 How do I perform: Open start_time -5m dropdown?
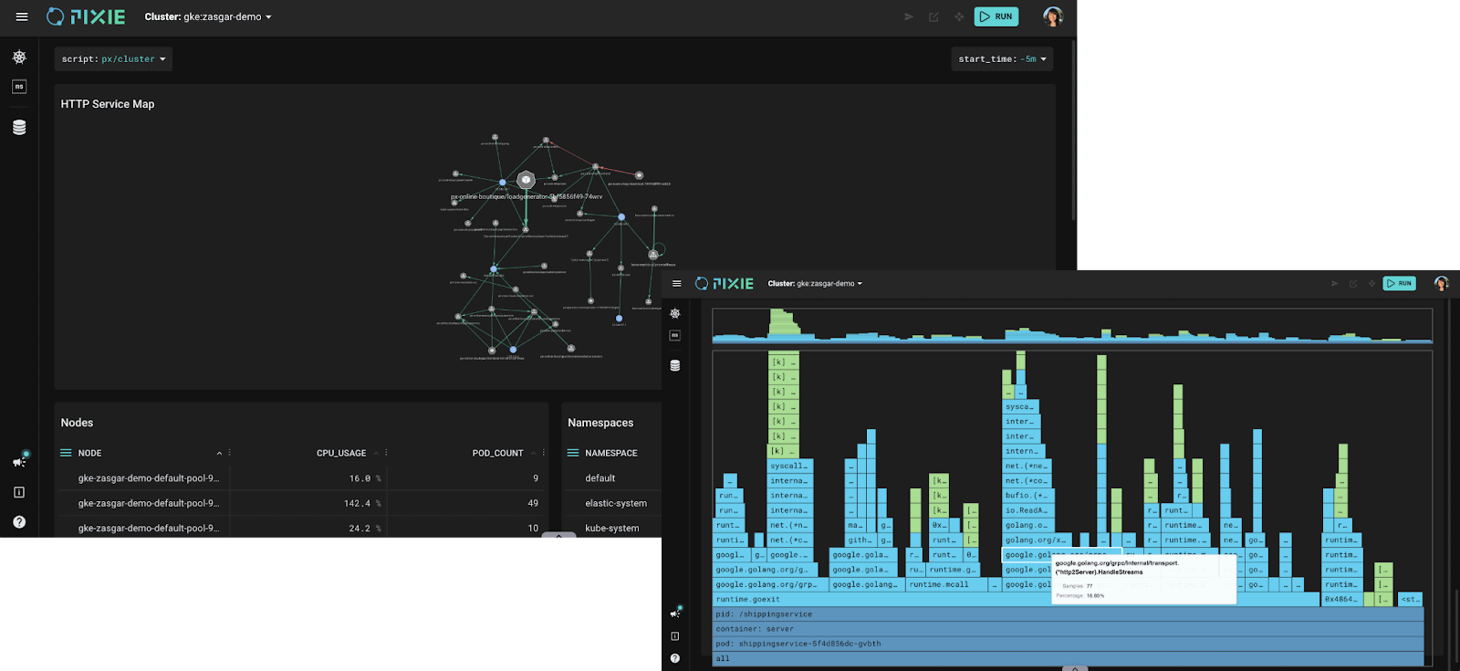[1002, 58]
